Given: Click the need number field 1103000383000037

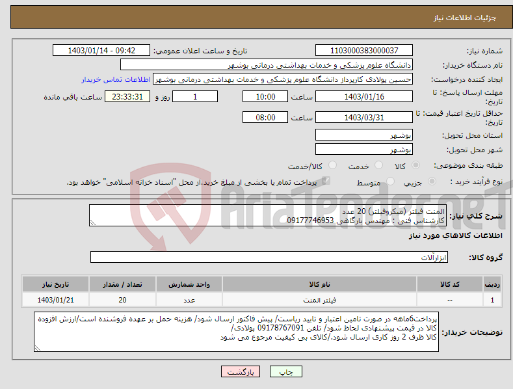Looking at the screenshot, I should [x=364, y=51].
